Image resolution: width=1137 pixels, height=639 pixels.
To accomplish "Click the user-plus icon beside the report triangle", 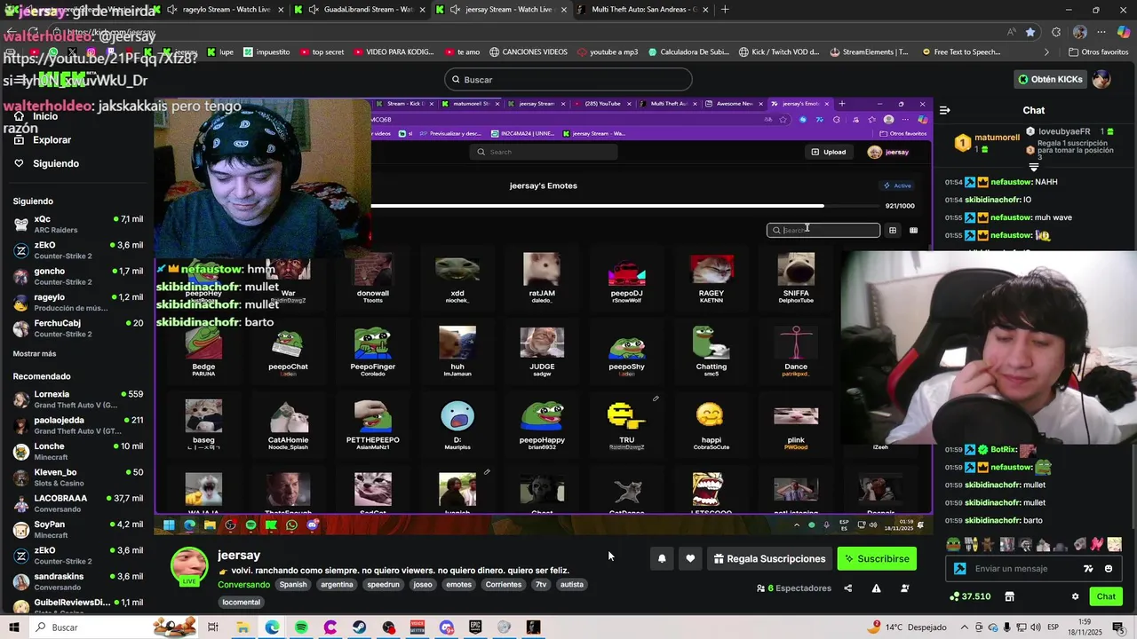I will point(904,588).
